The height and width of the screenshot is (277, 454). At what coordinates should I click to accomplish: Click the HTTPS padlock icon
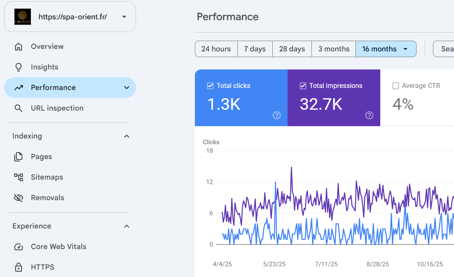coord(19,267)
